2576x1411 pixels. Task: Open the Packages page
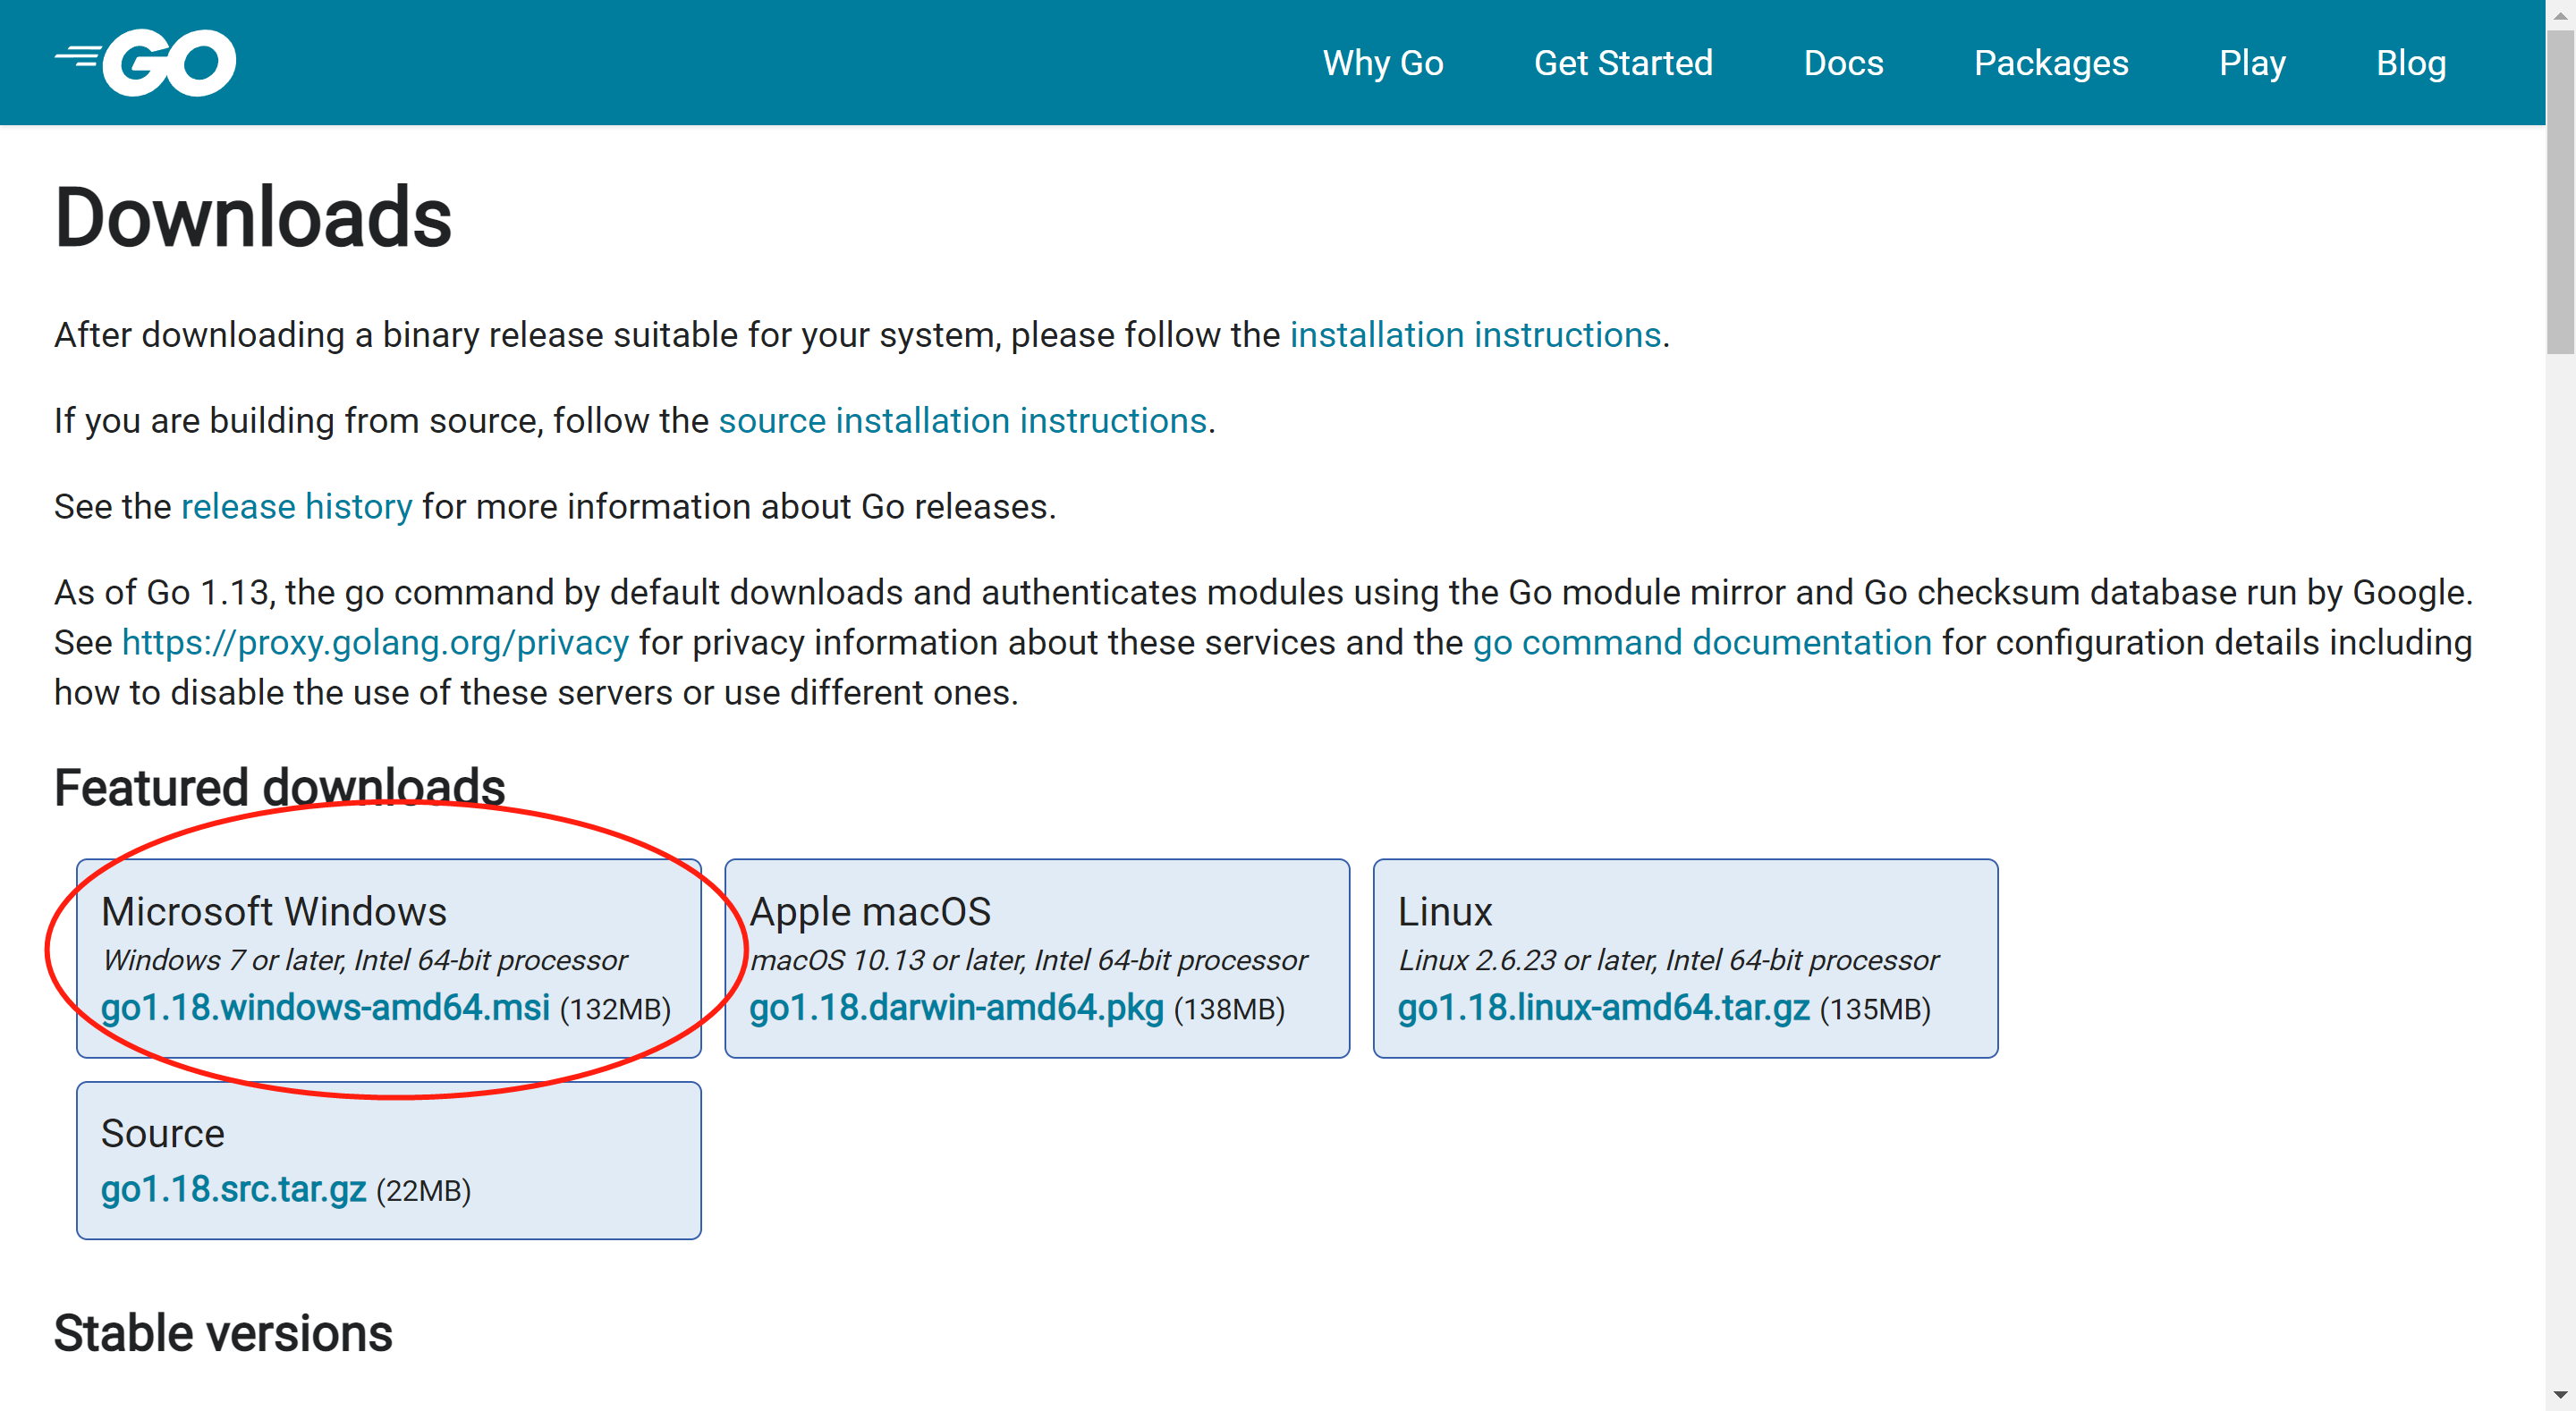pyautogui.click(x=2051, y=63)
